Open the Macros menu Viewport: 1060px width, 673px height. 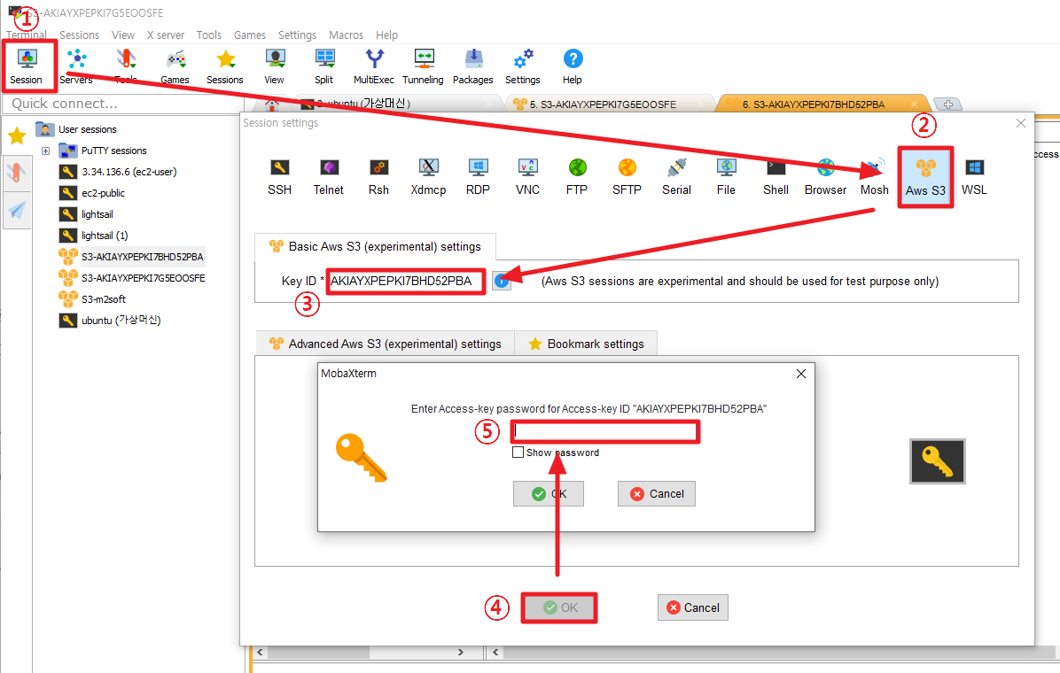(x=347, y=35)
